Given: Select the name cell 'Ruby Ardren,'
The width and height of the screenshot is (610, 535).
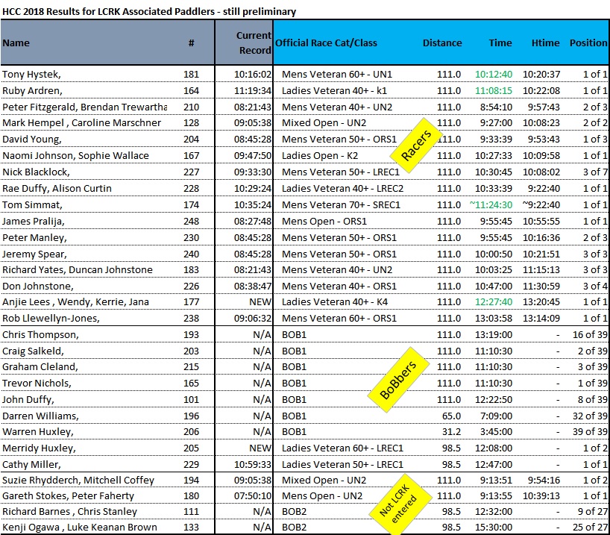Looking at the screenshot, I should coord(32,91).
